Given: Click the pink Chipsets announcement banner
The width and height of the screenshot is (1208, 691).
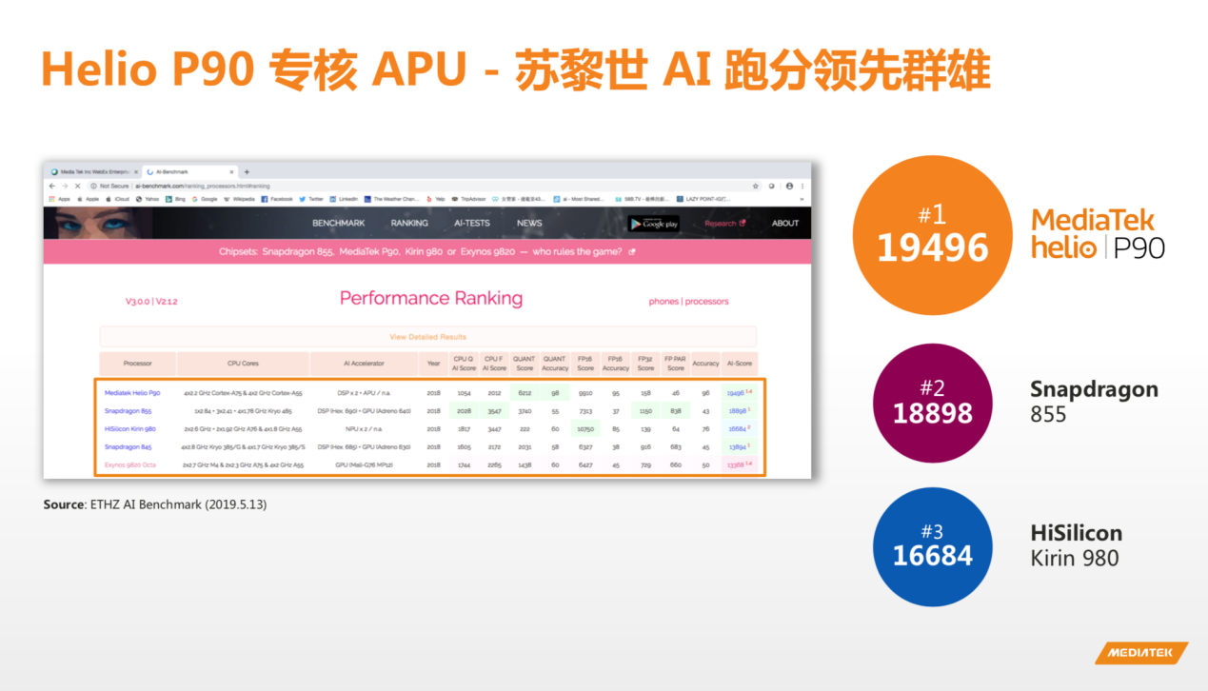Looking at the screenshot, I should pos(427,251).
